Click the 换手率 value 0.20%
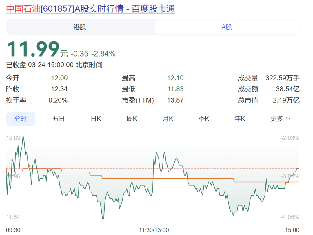This screenshot has height=235, width=313. point(58,101)
